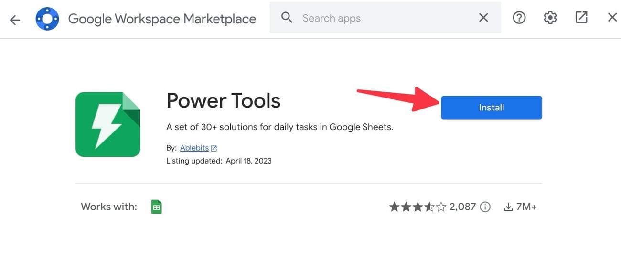
Task: Click the ratings info icon
Action: [485, 207]
